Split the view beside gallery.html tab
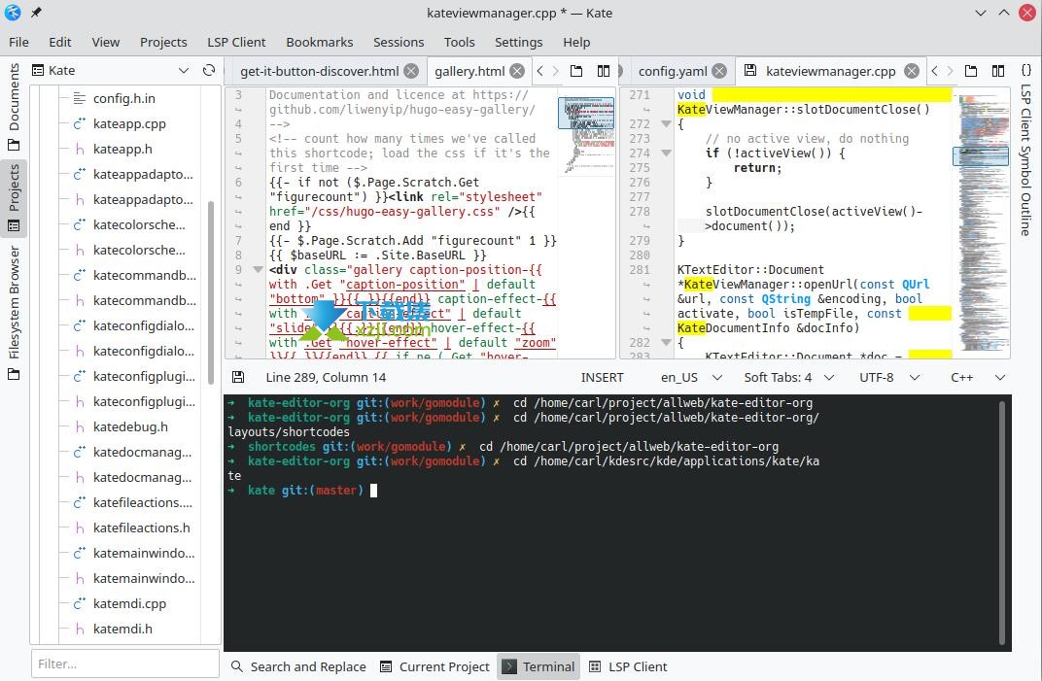The image size is (1042, 681). [x=604, y=71]
